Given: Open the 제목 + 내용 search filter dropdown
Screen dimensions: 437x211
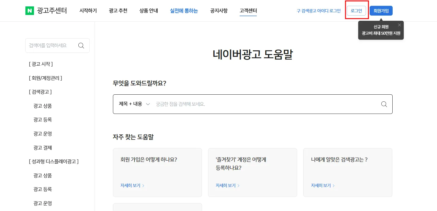Looking at the screenshot, I should pyautogui.click(x=135, y=104).
